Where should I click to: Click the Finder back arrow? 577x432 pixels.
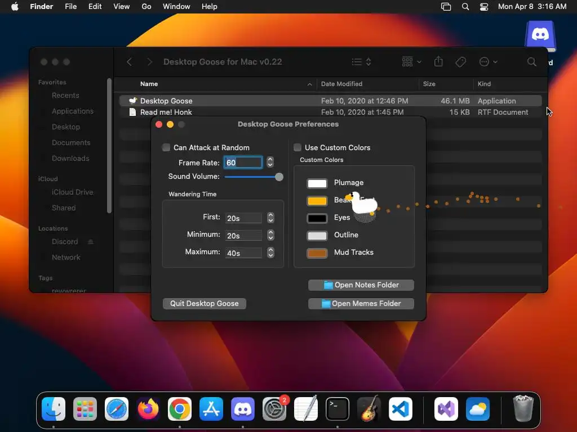(129, 62)
